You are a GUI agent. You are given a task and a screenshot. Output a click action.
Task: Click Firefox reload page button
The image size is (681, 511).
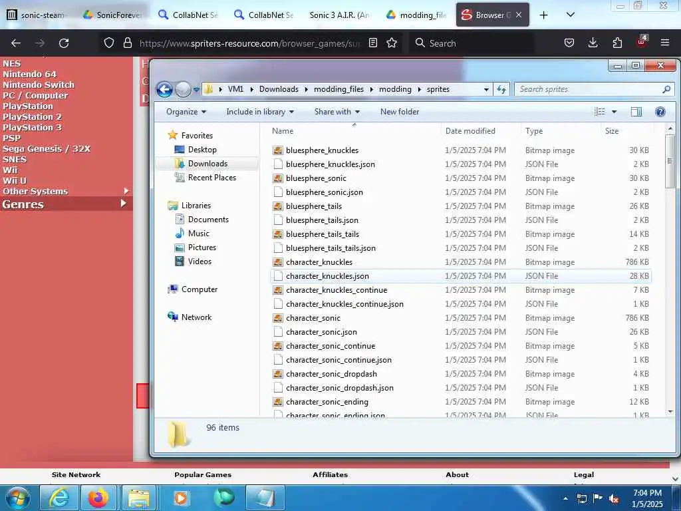64,43
